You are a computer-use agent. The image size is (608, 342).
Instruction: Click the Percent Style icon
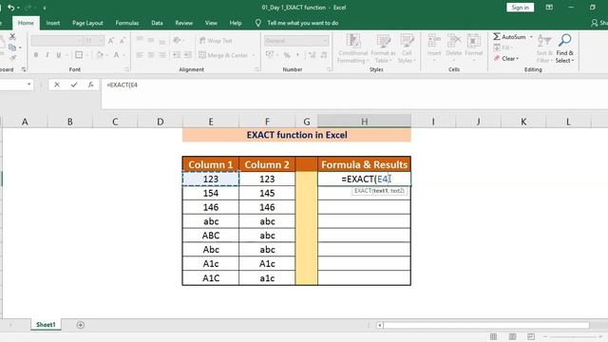[x=287, y=55]
